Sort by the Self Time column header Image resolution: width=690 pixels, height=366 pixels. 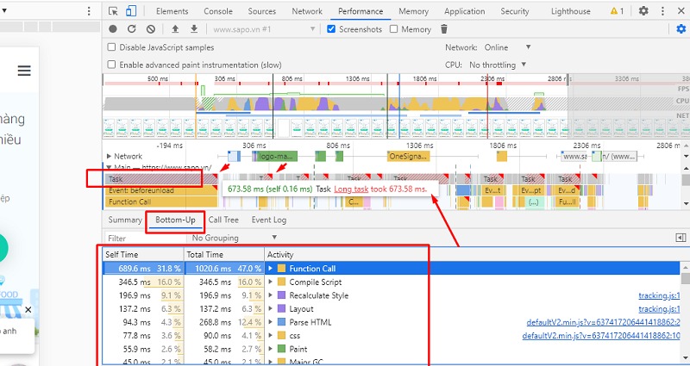pos(143,254)
